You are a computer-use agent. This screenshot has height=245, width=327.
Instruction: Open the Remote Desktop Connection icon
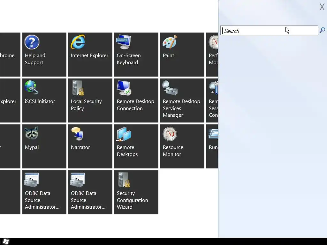[x=124, y=88]
